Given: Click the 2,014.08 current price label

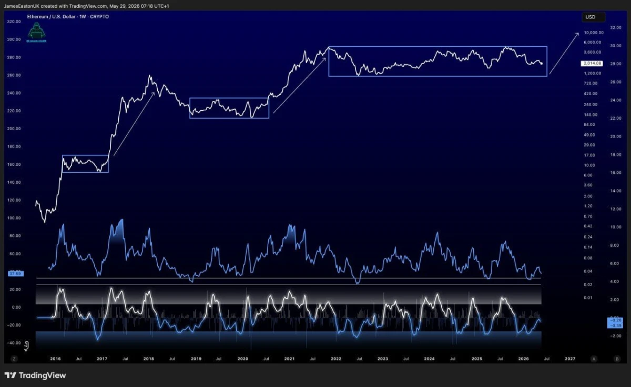Looking at the screenshot, I should [592, 63].
